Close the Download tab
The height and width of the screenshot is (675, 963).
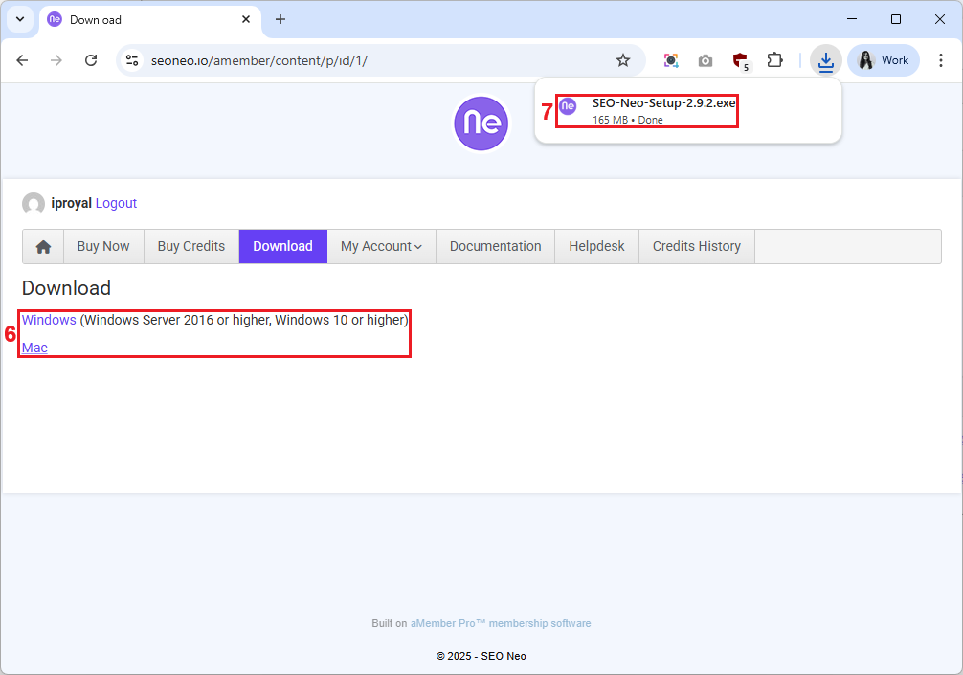[246, 19]
